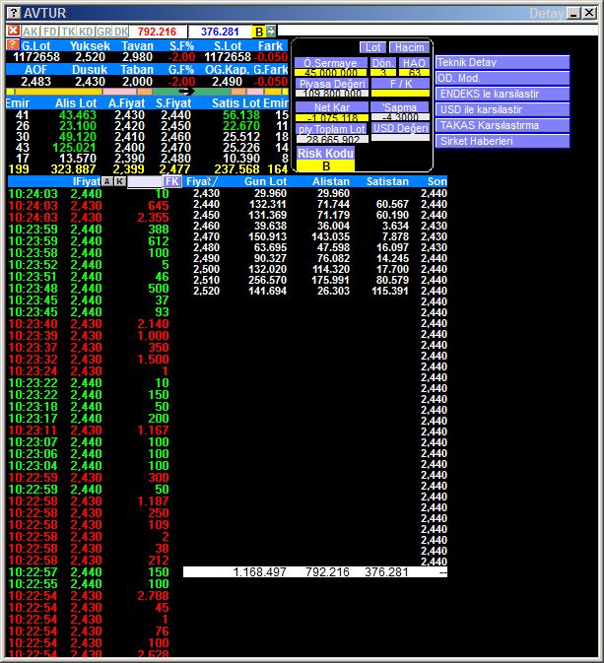Click the Satistan column header
This screenshot has height=663, width=604.
pyautogui.click(x=387, y=181)
